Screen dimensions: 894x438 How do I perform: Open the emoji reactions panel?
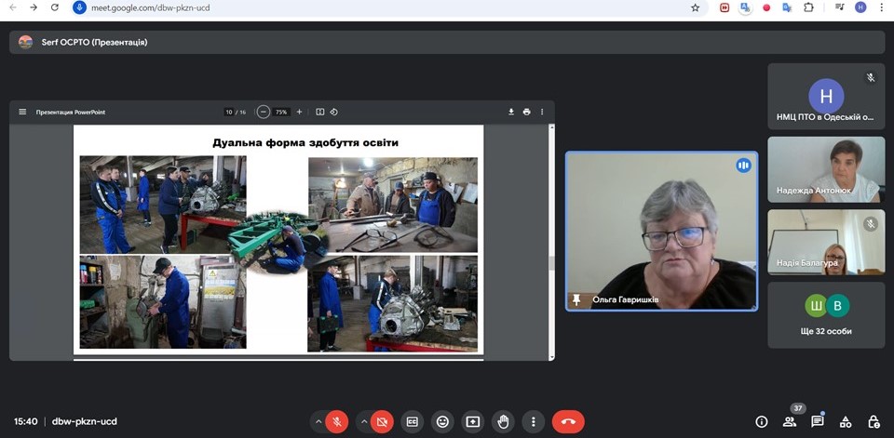(442, 421)
